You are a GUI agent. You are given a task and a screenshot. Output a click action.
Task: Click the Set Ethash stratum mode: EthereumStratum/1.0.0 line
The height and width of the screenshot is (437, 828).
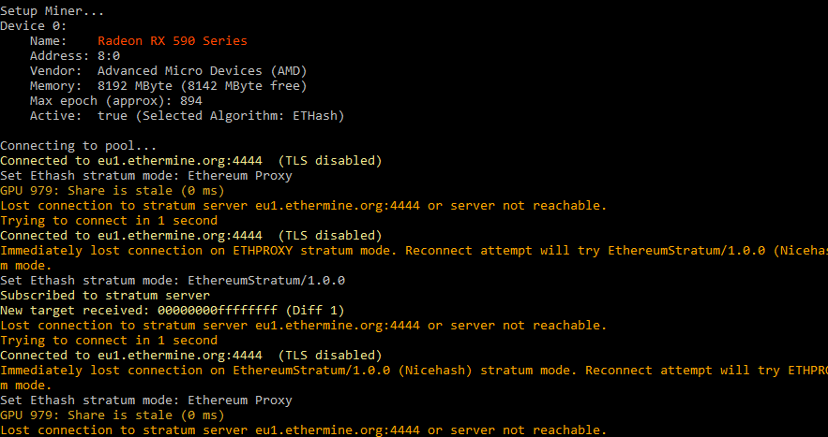coord(173,281)
